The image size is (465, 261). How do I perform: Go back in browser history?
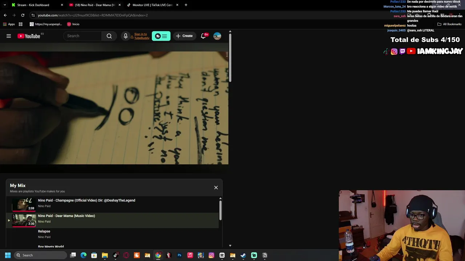5,15
